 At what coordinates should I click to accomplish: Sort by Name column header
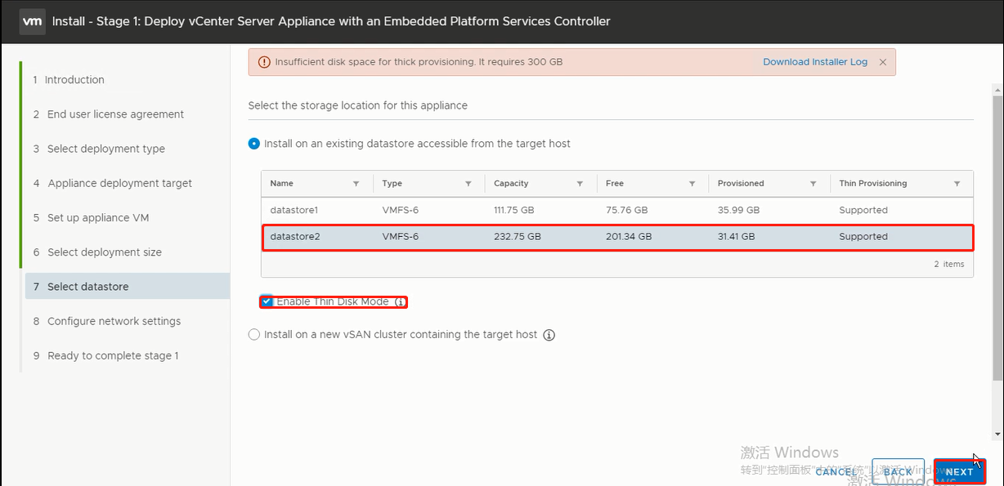pyautogui.click(x=281, y=184)
